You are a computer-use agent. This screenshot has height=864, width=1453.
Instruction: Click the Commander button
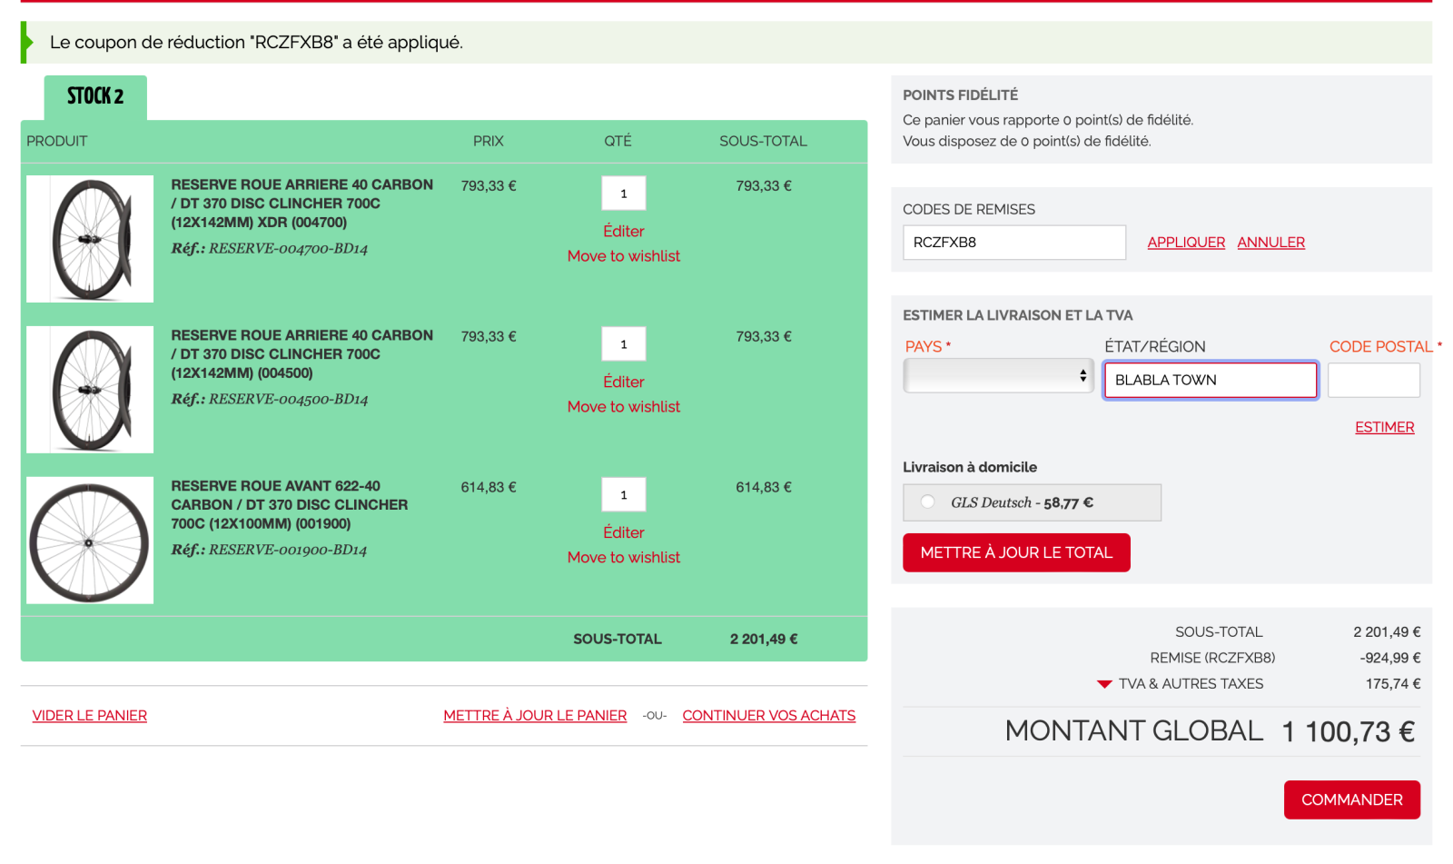pos(1351,799)
